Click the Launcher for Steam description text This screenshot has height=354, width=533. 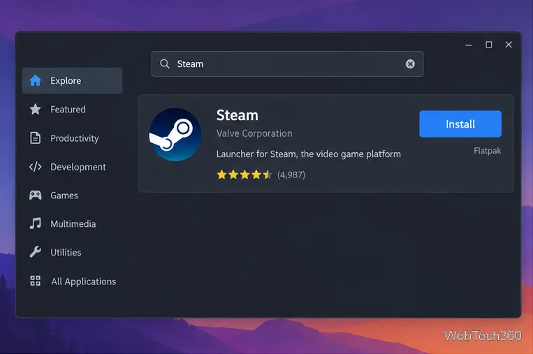pos(309,154)
